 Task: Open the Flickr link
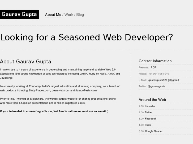tap(149, 125)
